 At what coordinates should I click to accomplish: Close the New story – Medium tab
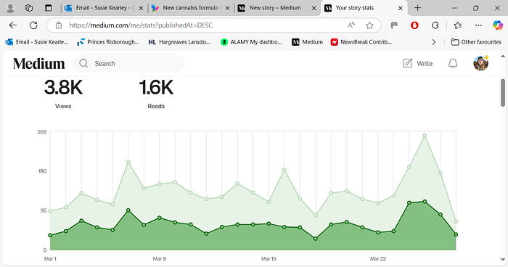pos(314,9)
